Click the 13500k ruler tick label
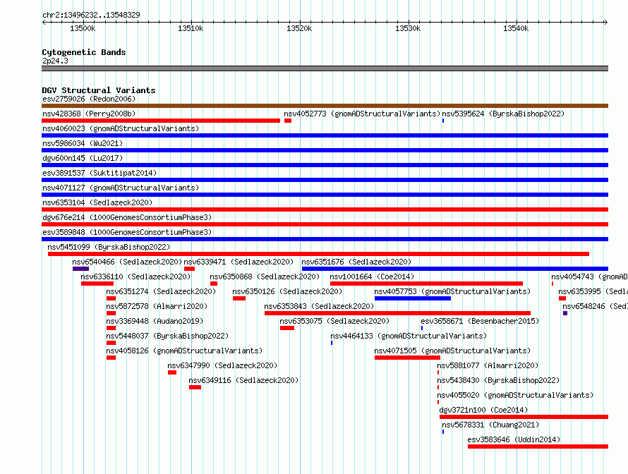The width and height of the screenshot is (628, 474). [83, 28]
